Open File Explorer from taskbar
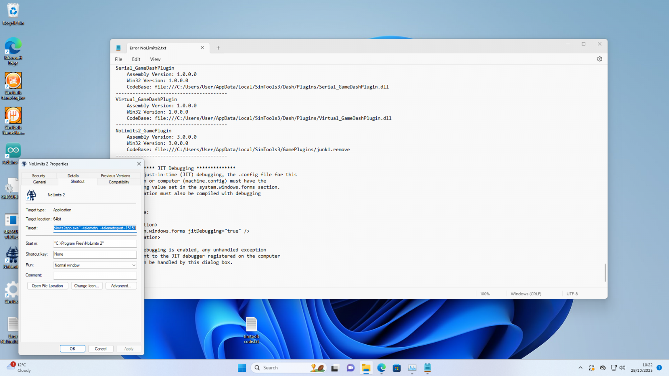The image size is (669, 376). click(366, 368)
